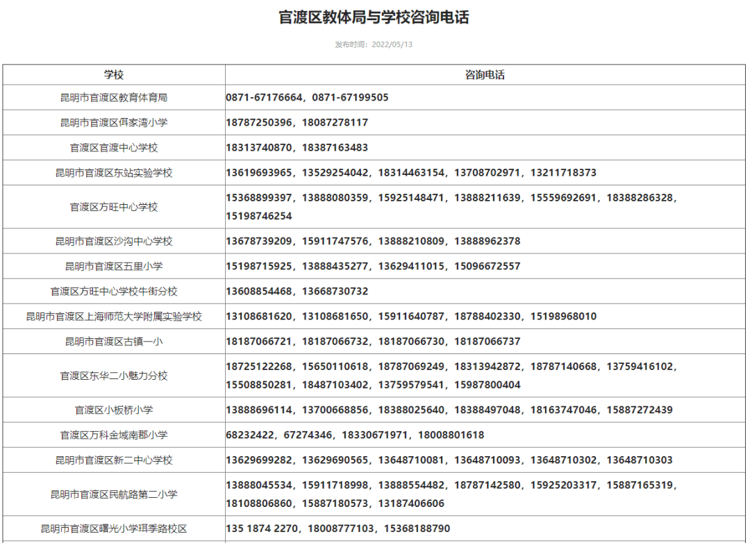Click the page title 官渡区教体局与学校咨询电话
The width and height of the screenshot is (750, 543).
click(x=374, y=17)
